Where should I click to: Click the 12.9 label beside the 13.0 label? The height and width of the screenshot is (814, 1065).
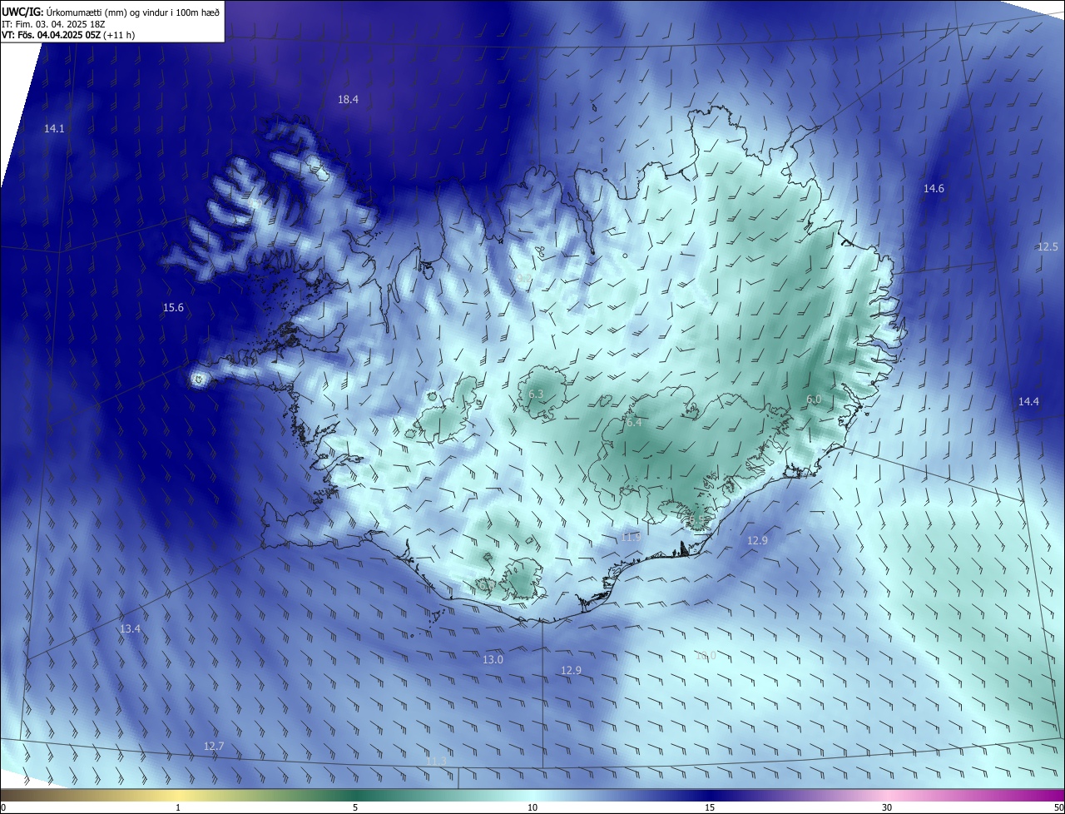(571, 671)
